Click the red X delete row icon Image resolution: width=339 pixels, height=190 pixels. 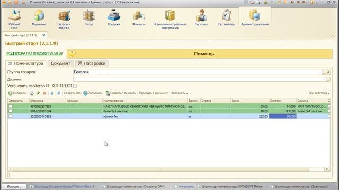(x=44, y=93)
